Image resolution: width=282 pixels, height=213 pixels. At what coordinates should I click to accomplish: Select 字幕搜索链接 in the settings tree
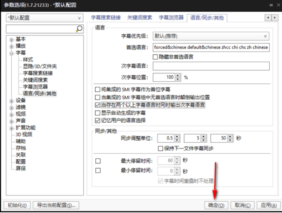38,73
